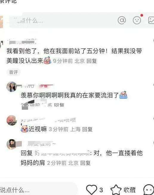
Task: Tap the @ mention icon
Action: coord(122,20)
